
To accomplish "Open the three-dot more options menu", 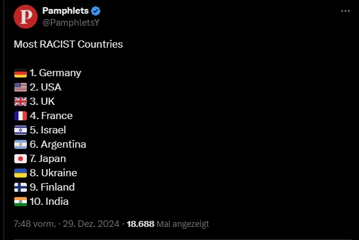I will (x=345, y=11).
